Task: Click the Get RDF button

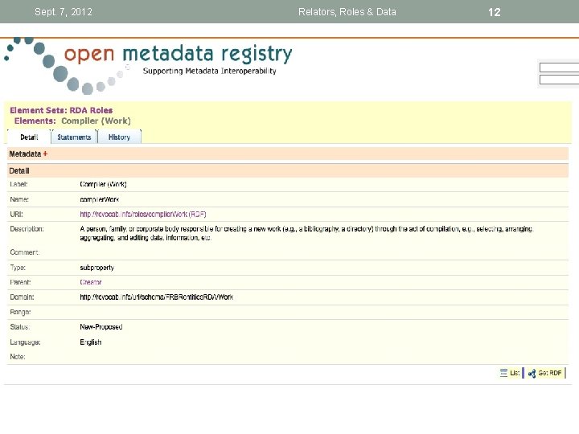Action: [x=545, y=373]
